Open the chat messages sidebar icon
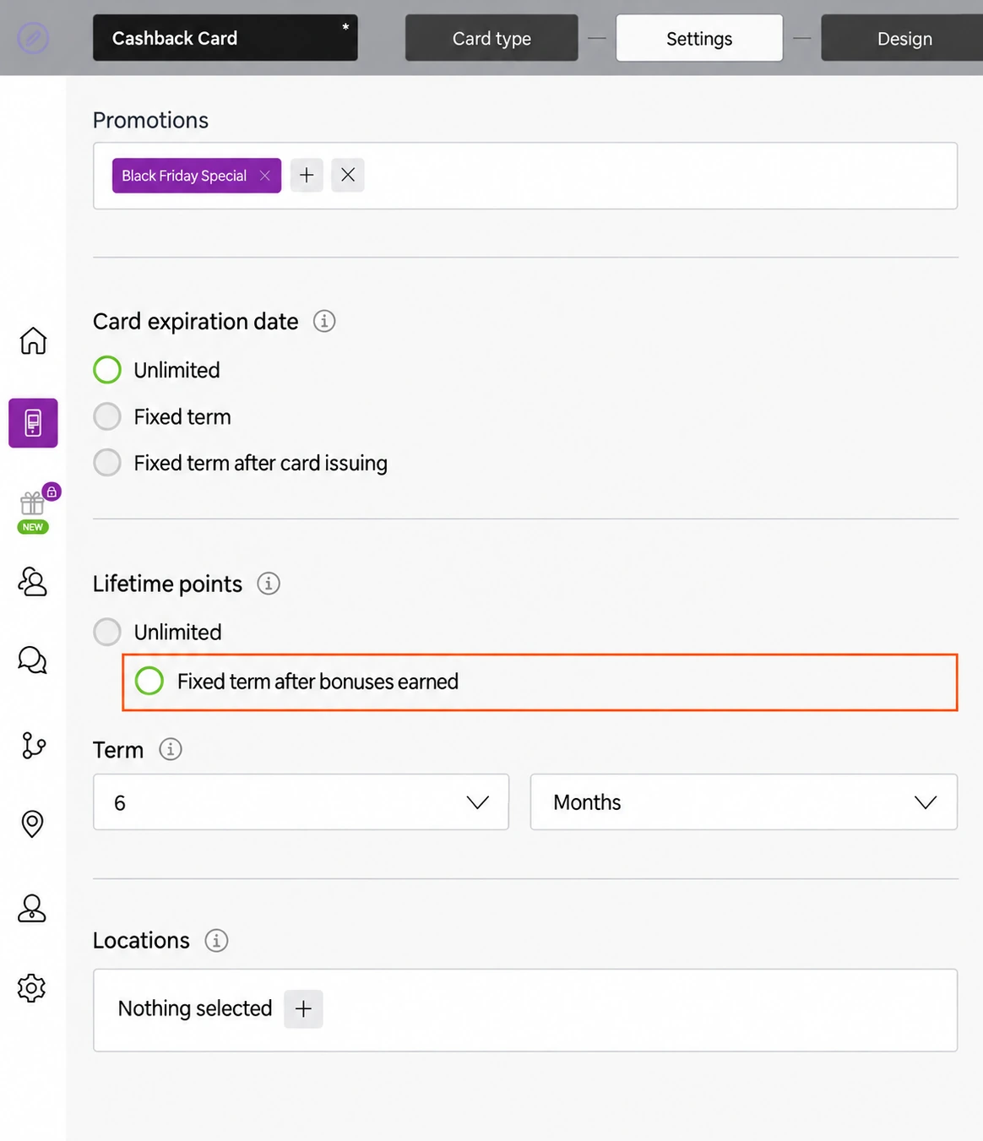 tap(33, 660)
